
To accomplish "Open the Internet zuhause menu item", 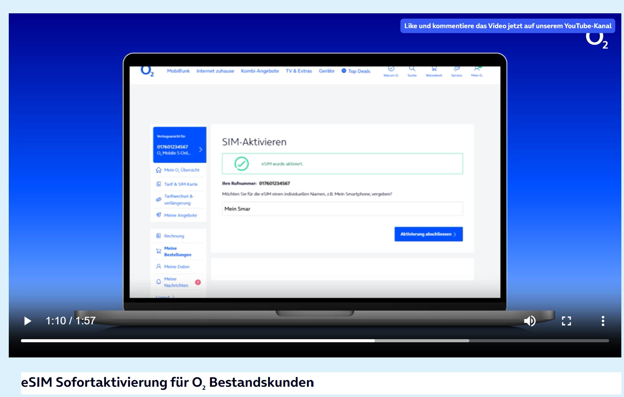I will pyautogui.click(x=215, y=71).
